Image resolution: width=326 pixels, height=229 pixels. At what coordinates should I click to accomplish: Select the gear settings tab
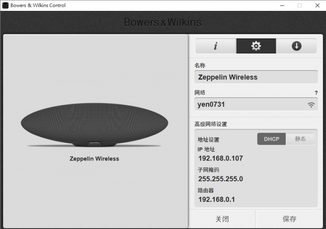coord(256,46)
